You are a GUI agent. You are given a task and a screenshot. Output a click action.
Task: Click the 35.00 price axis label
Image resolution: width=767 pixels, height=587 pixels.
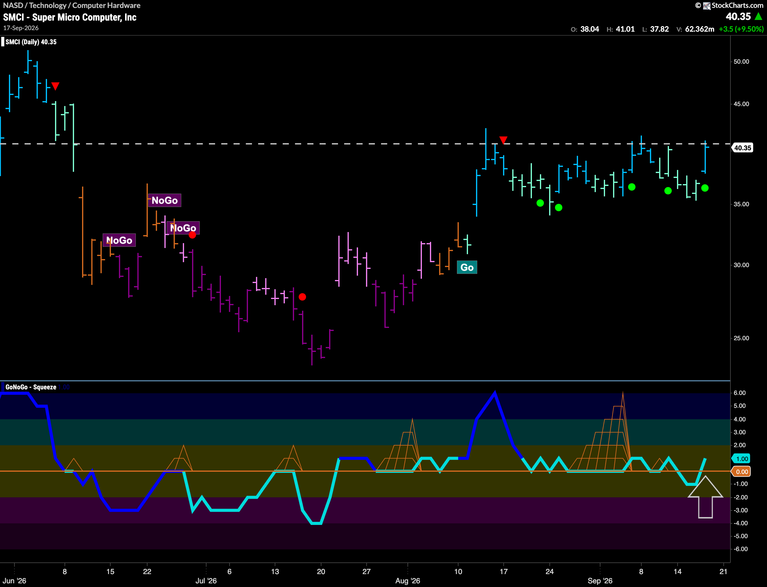pos(741,204)
